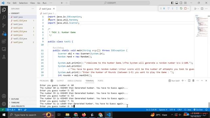Open the Selection menu
Viewport: 210px width, 118px height.
point(23,3)
